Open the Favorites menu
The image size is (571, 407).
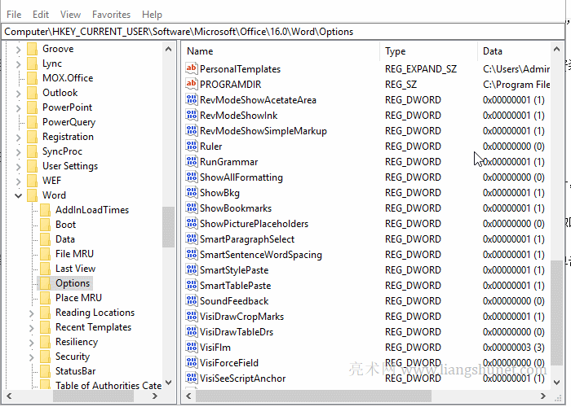(111, 15)
